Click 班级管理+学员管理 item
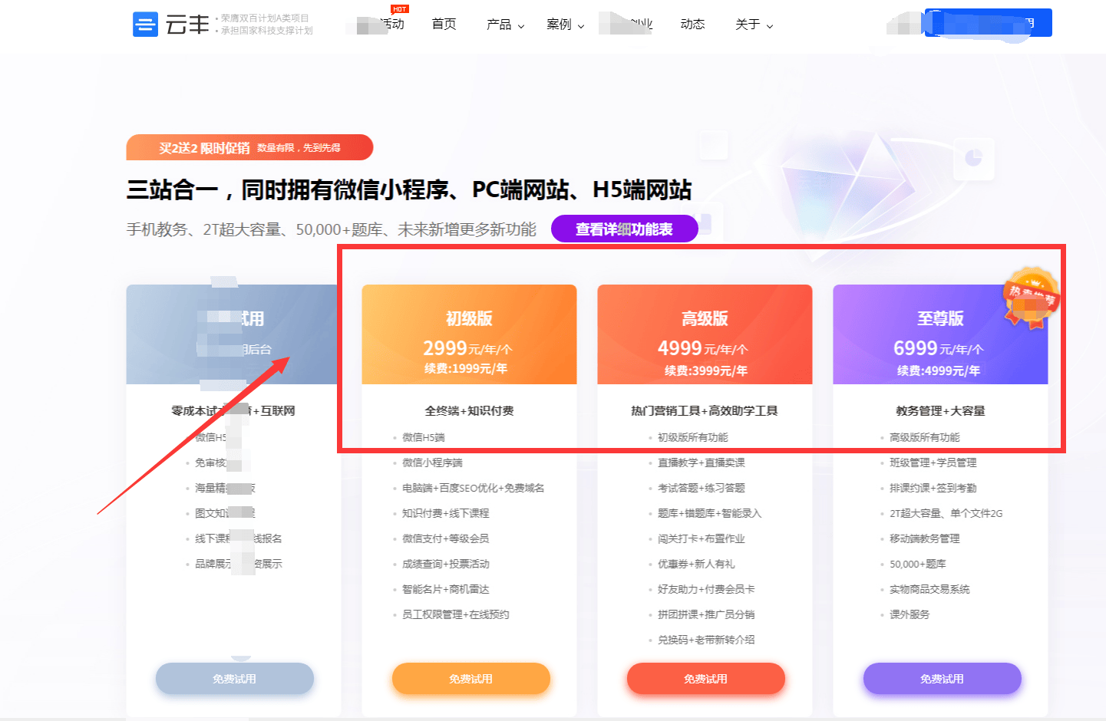This screenshot has height=721, width=1106. coord(933,463)
